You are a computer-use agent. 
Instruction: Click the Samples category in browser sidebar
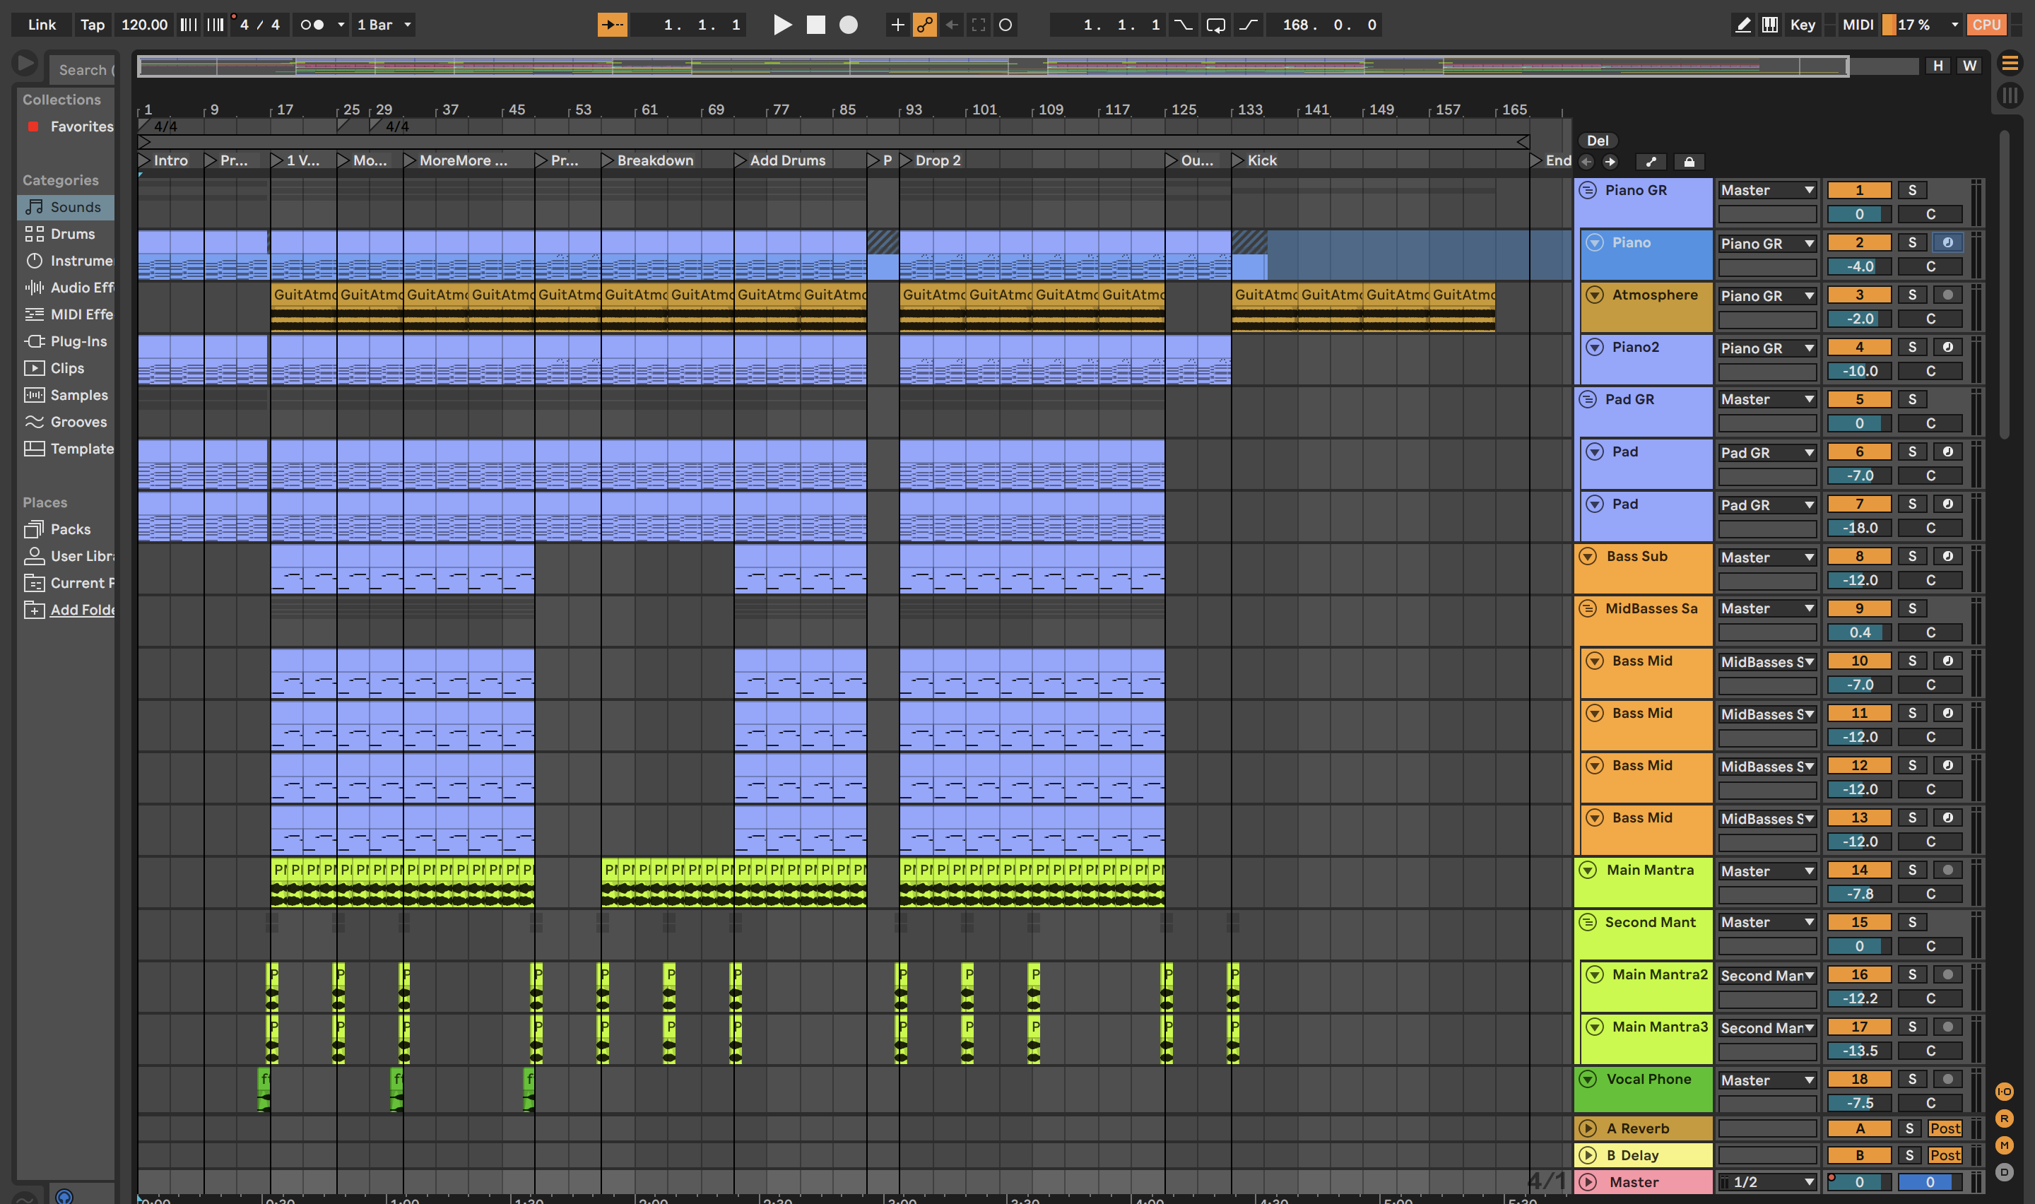pyautogui.click(x=78, y=394)
